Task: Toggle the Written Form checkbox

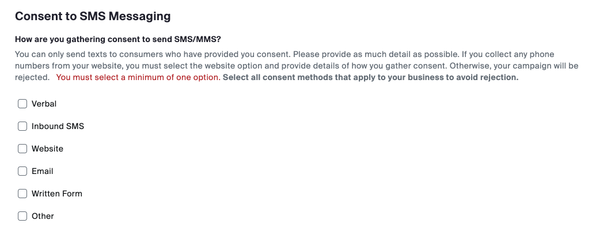Action: point(22,194)
